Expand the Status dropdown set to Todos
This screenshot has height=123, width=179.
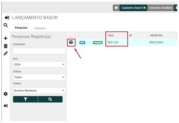(39, 77)
